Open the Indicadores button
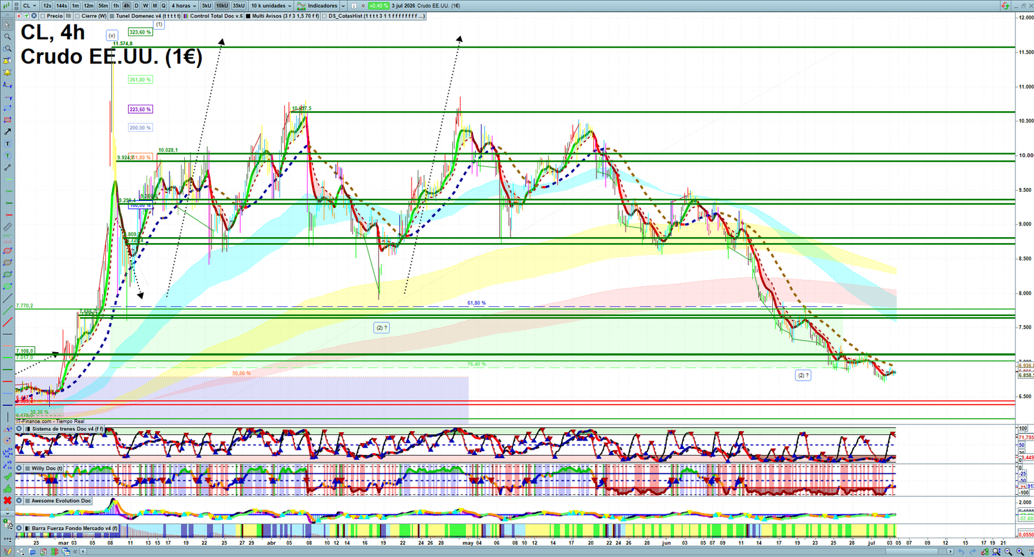Viewport: 1034px width, 557px height. [317, 6]
